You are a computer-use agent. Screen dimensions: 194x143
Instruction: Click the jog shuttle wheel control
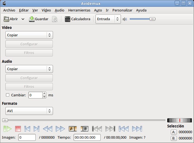click(179, 120)
